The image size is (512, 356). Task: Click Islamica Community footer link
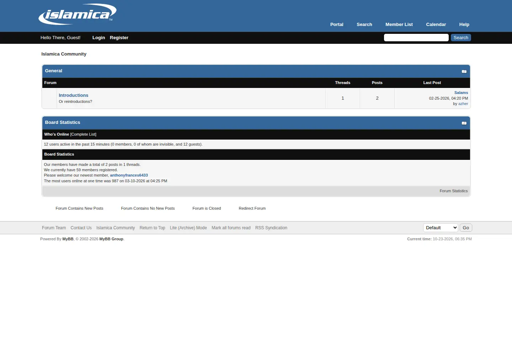click(x=116, y=228)
